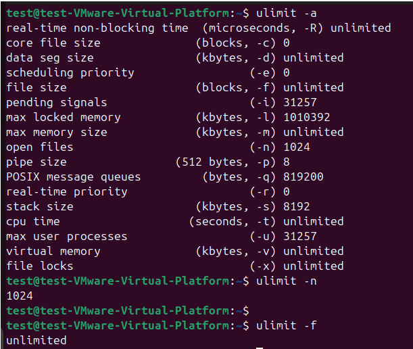Click the 'pending signals' value 31257

299,103
